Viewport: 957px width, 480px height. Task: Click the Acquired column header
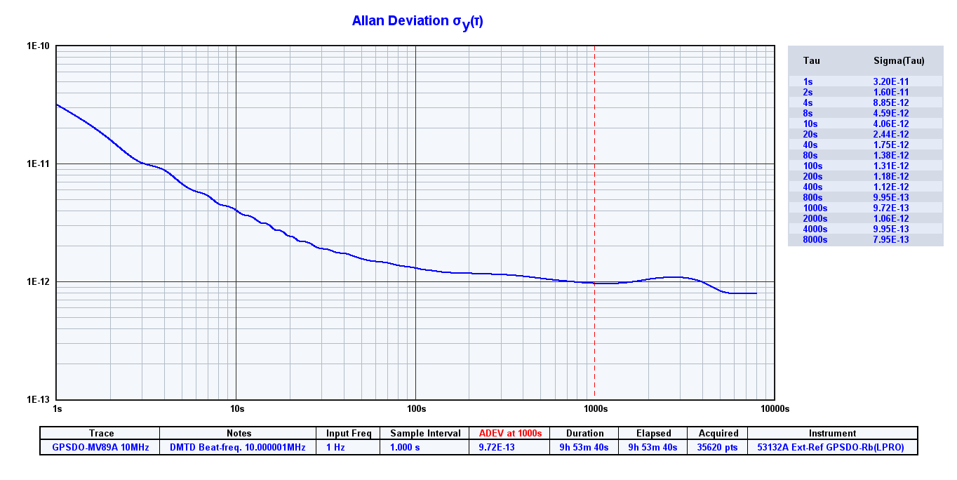[x=718, y=433]
